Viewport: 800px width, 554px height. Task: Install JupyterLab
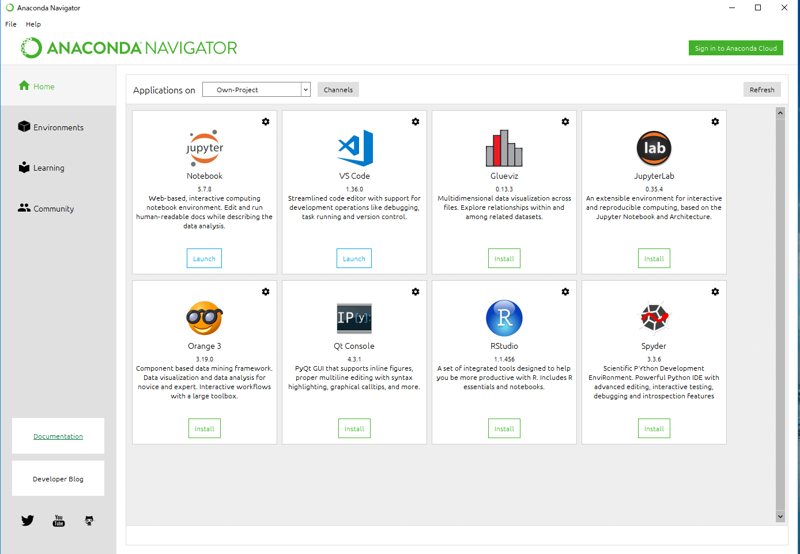(x=654, y=258)
